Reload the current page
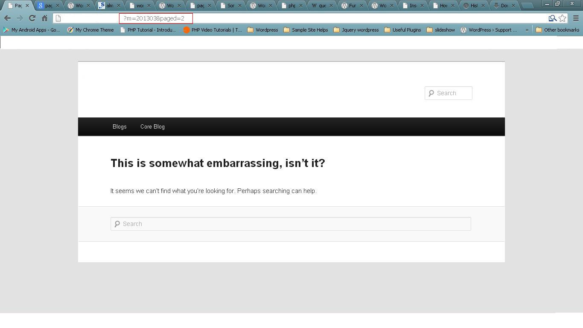 pos(32,18)
